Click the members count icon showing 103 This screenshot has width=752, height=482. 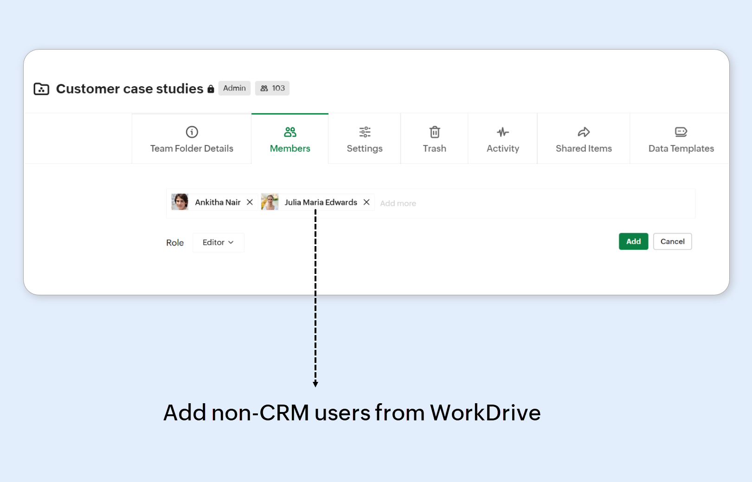(264, 88)
